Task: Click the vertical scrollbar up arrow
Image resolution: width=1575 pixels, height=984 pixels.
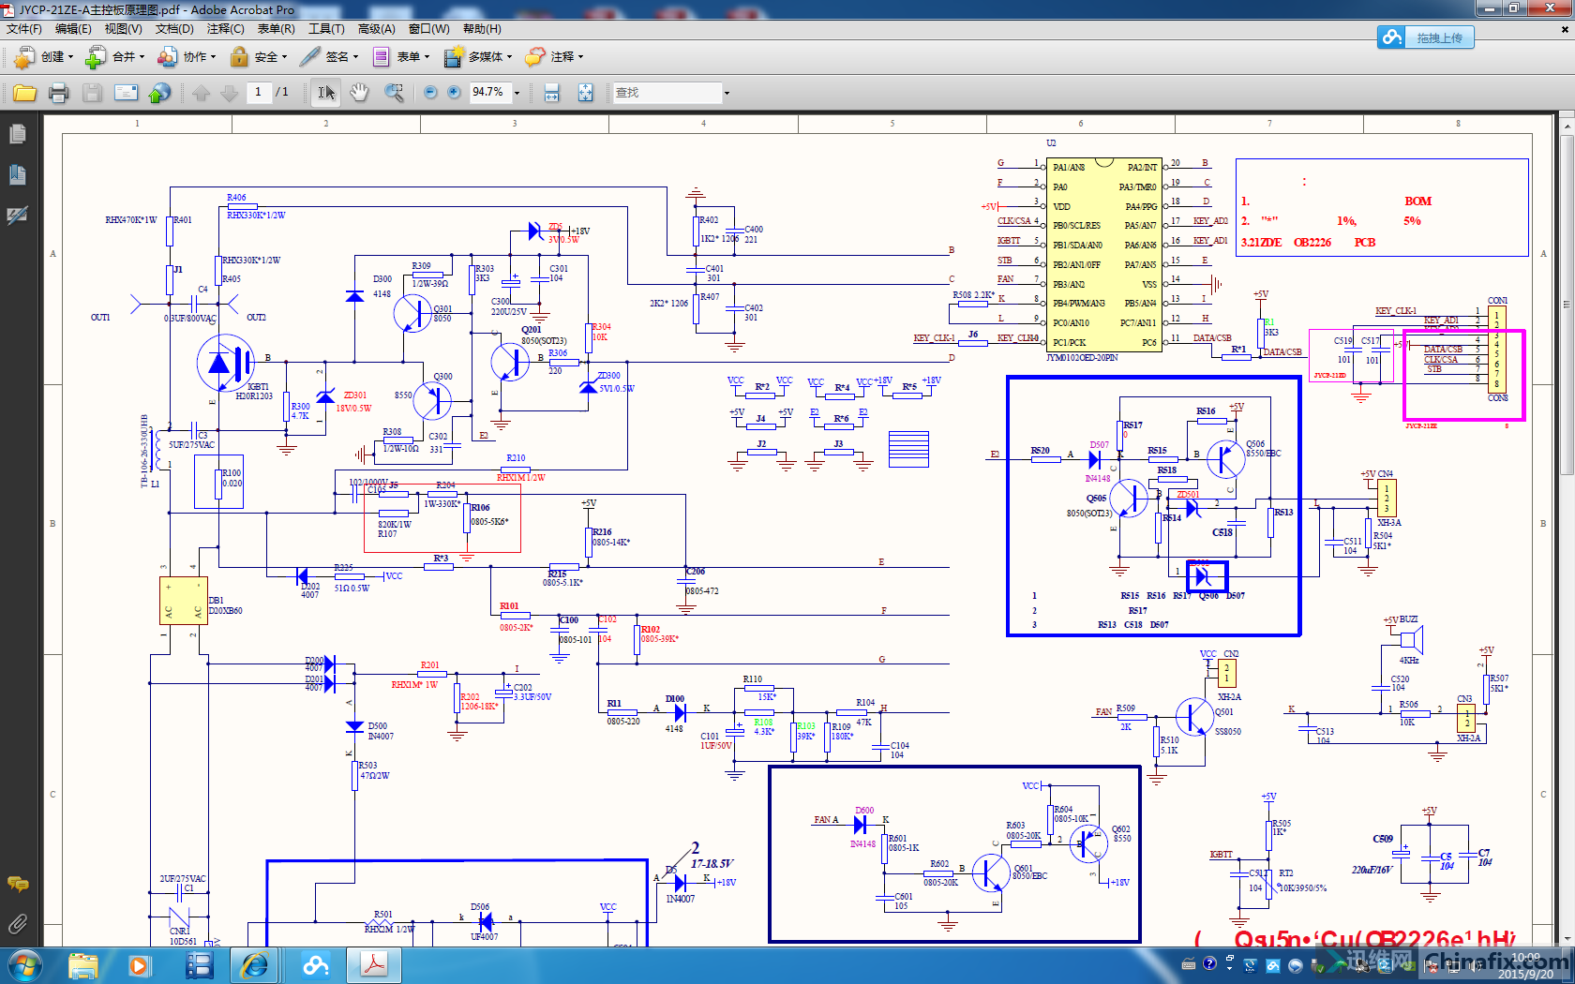Action: 1567,125
